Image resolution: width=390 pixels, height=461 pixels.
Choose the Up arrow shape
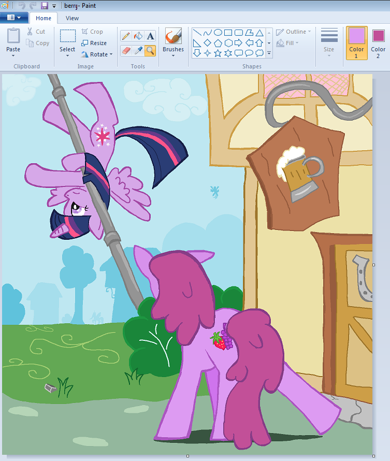click(x=259, y=43)
